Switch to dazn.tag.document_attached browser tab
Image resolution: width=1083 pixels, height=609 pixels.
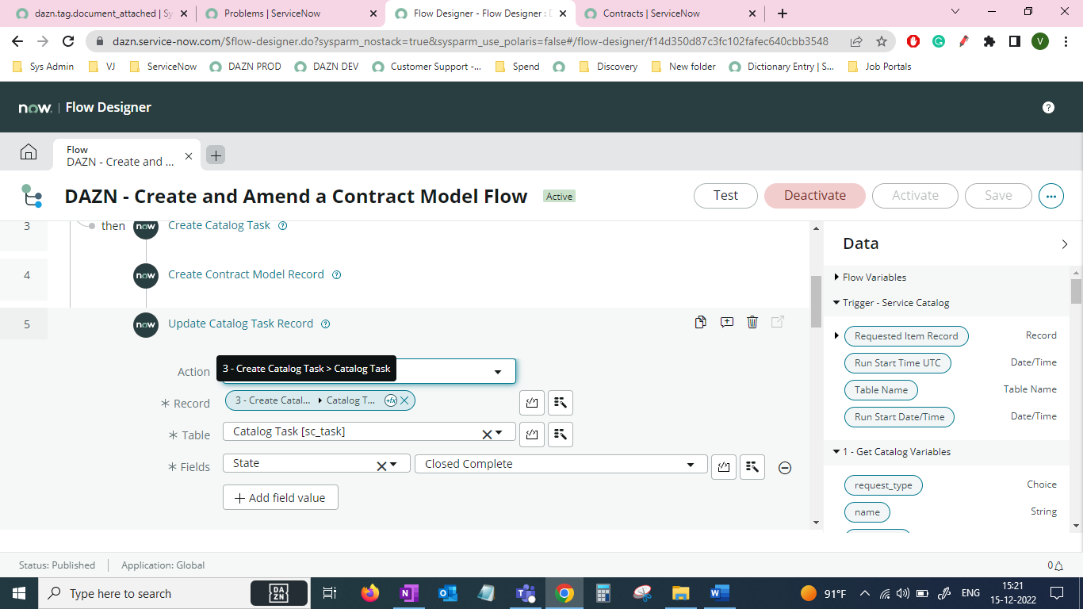point(101,13)
